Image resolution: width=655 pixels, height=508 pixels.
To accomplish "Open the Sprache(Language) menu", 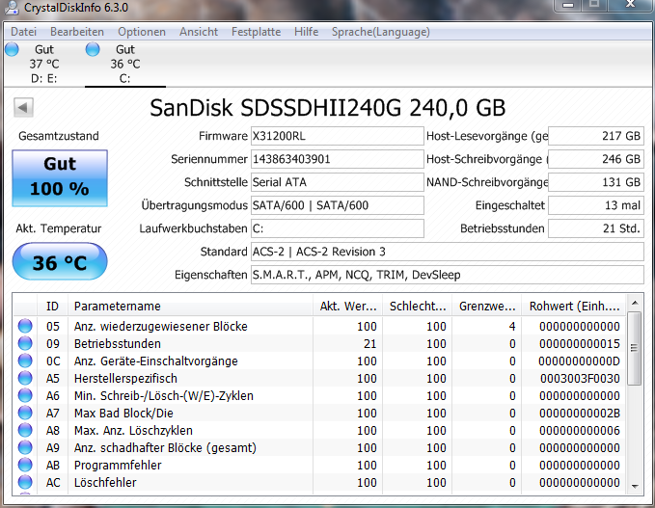I will (x=380, y=32).
